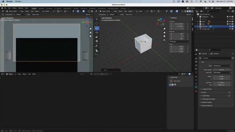
Task: Toggle camera view icon in left camera viewport
Action: click(x=91, y=36)
